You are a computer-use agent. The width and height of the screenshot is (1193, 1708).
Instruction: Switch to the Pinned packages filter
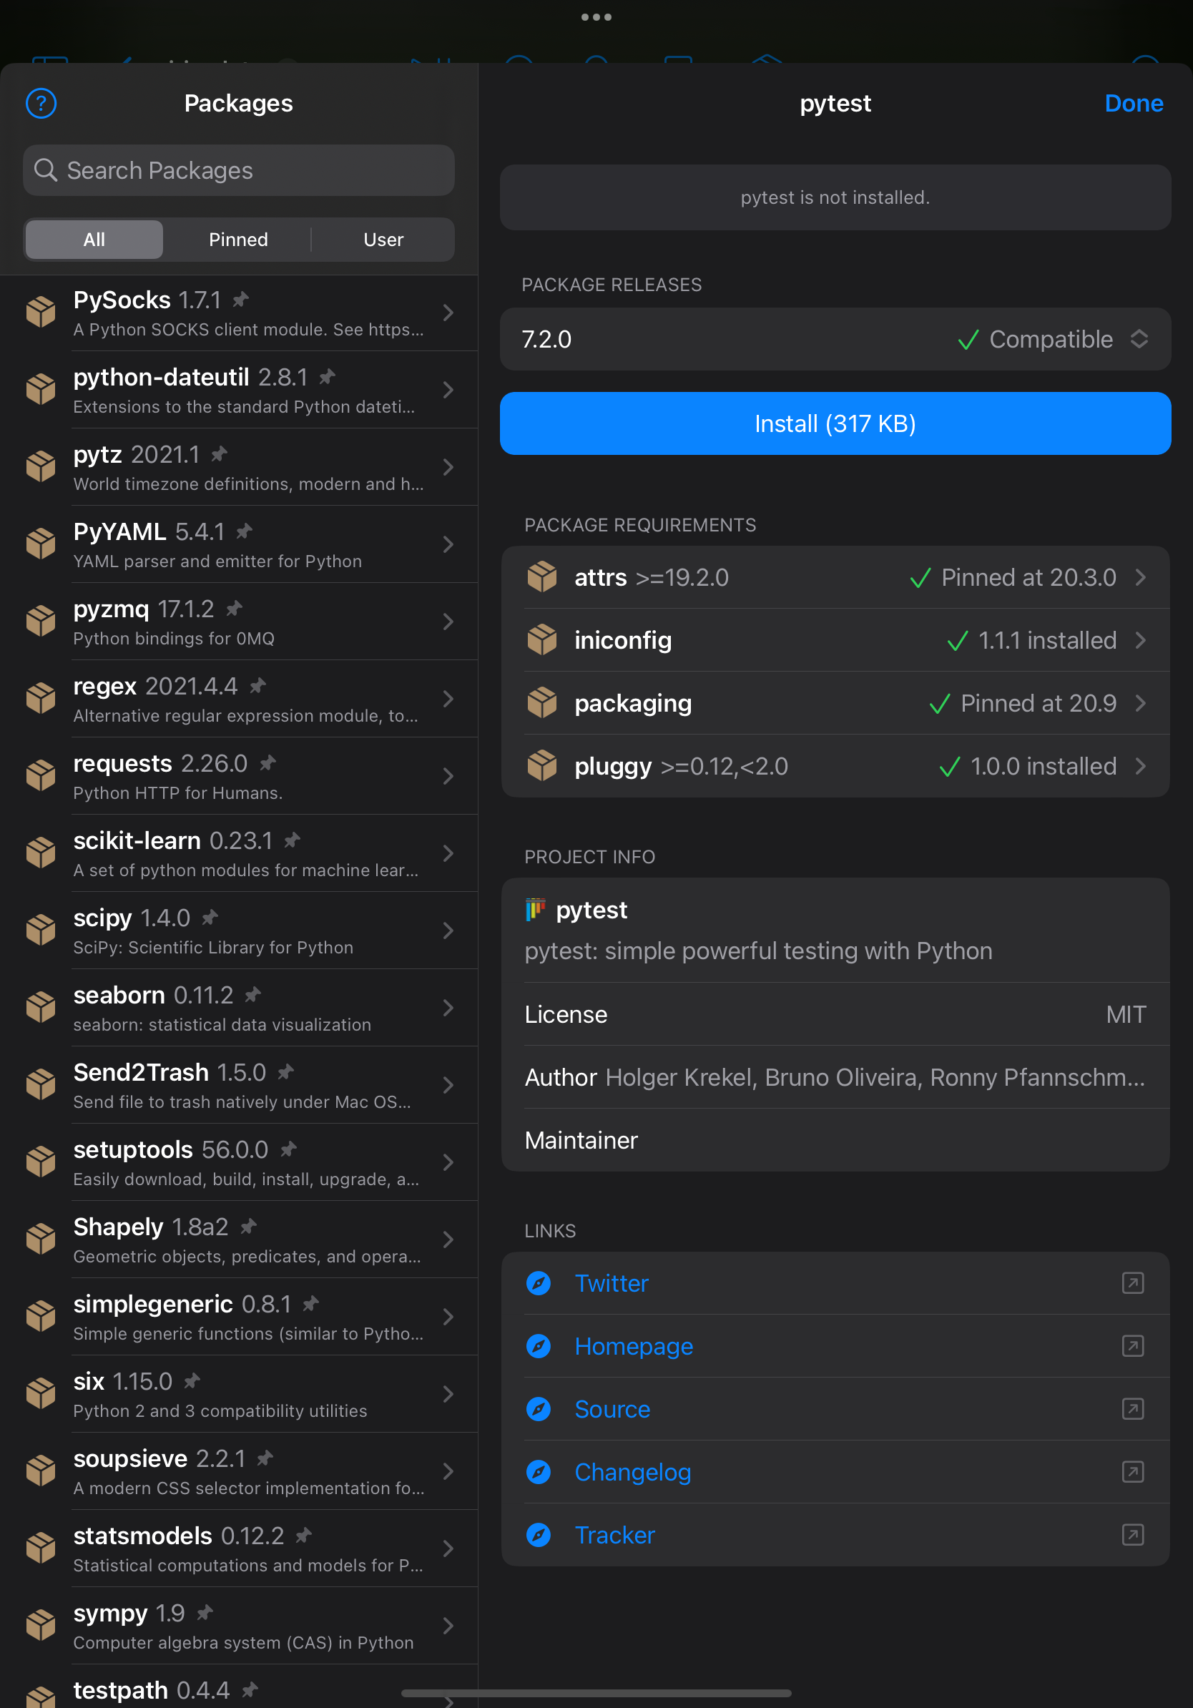(238, 240)
